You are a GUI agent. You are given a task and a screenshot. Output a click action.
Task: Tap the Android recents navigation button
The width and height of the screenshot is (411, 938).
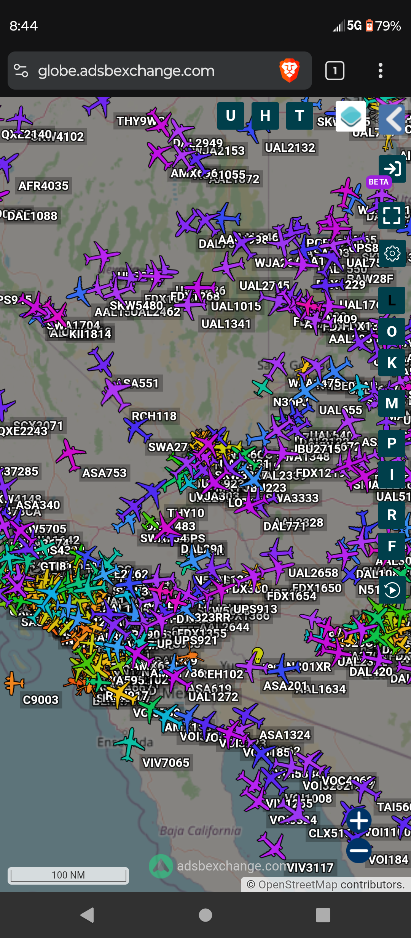(x=323, y=915)
